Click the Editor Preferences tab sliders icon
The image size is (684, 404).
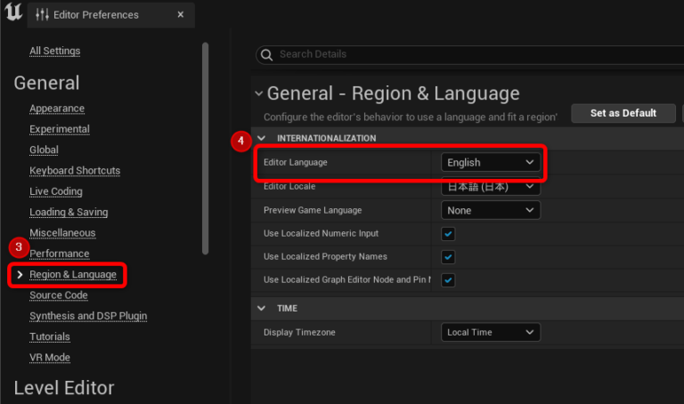pos(42,14)
